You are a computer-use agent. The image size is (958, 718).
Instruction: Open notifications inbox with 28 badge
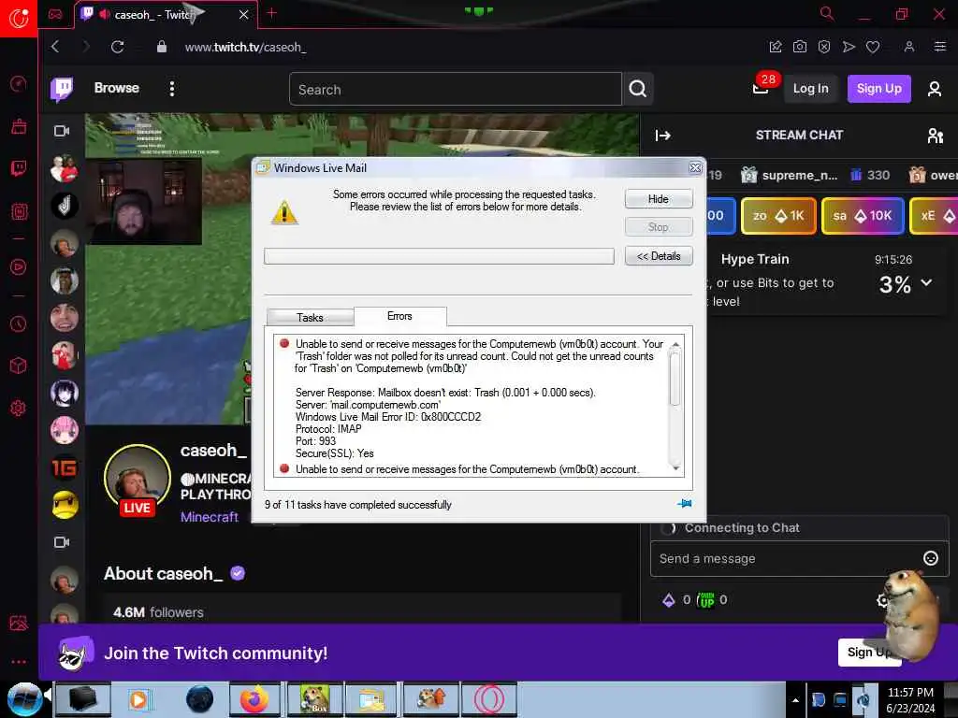[761, 88]
